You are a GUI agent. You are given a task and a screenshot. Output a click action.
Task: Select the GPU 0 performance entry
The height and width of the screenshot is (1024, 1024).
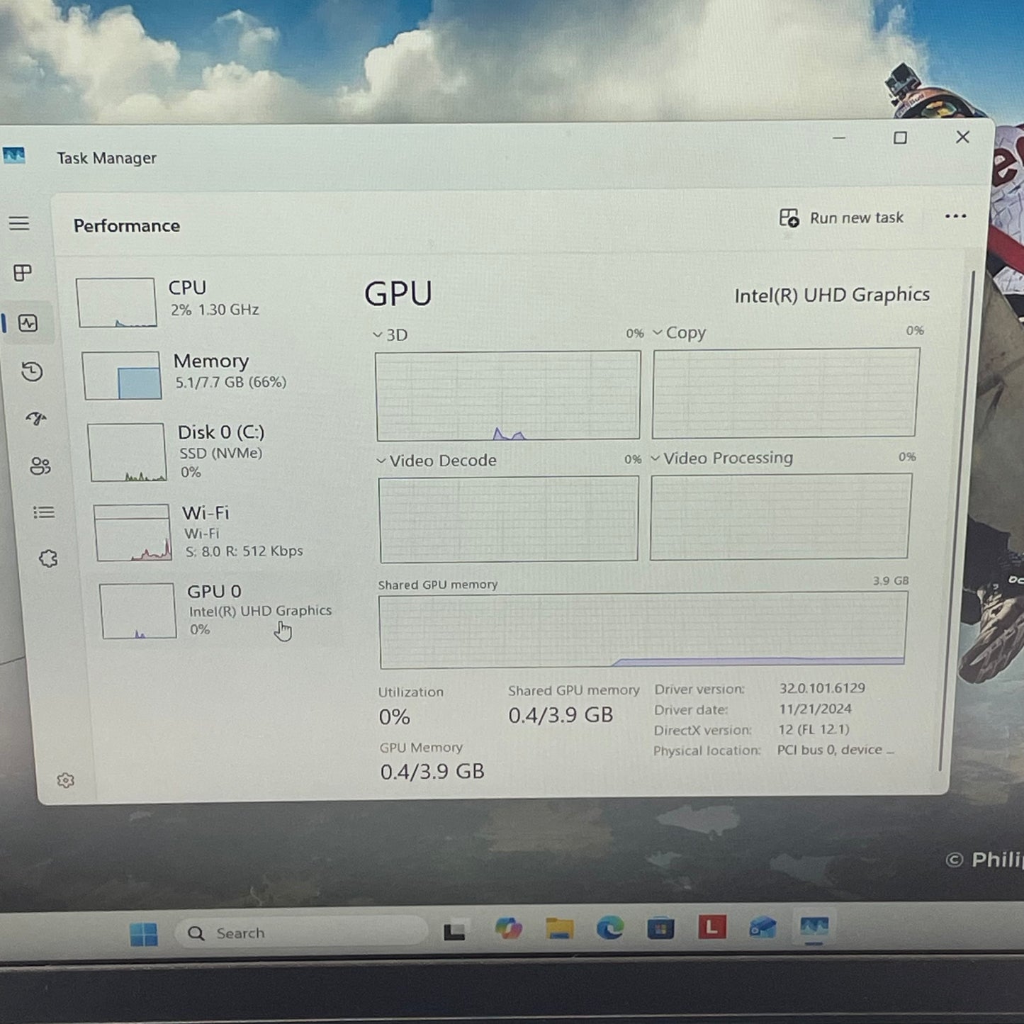[220, 611]
